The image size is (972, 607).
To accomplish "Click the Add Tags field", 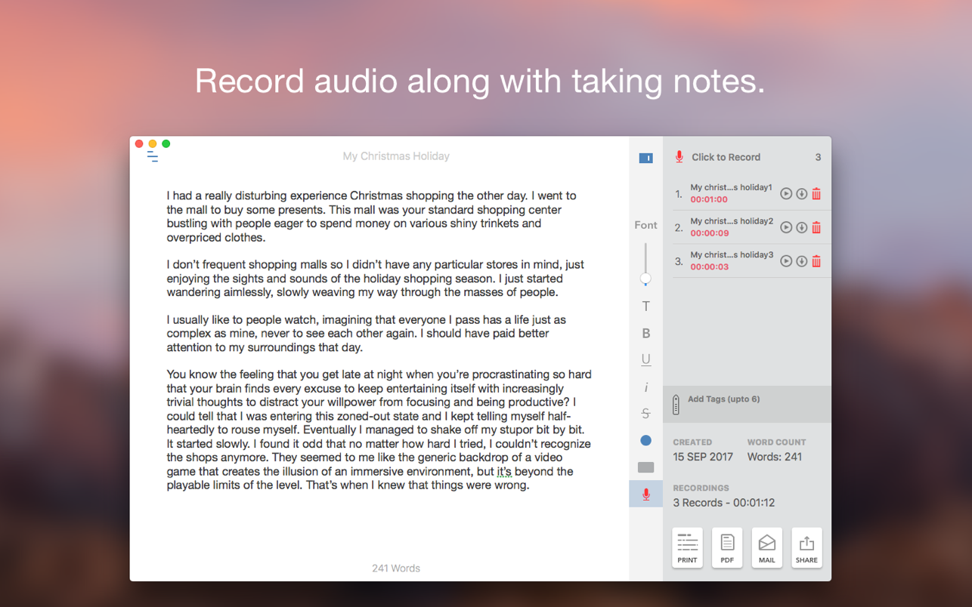I will tap(723, 399).
